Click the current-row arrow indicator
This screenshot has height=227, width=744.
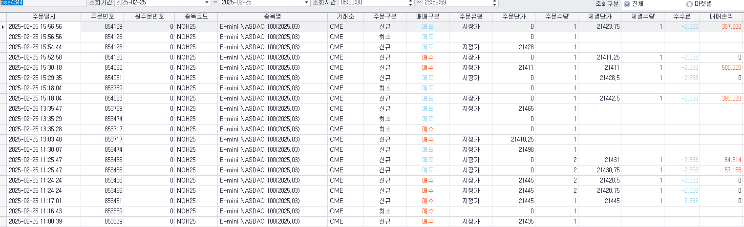3,27
